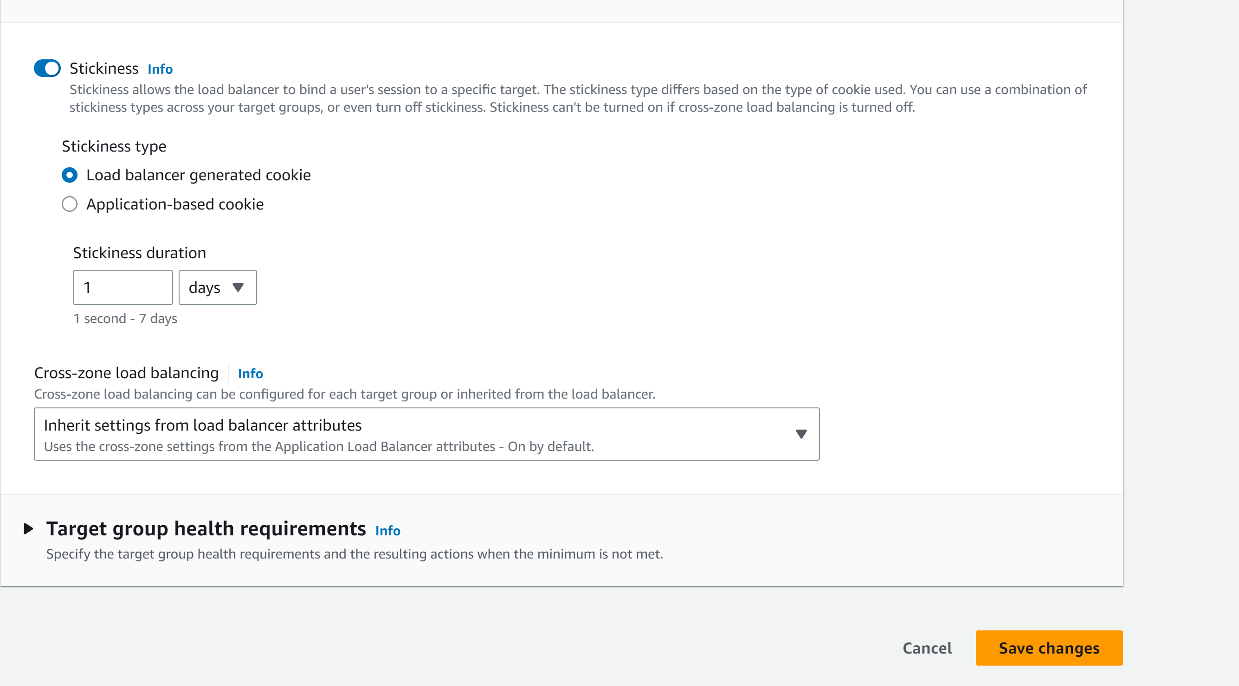The height and width of the screenshot is (686, 1239).
Task: Click the Target group health requirements heading
Action: [x=206, y=528]
